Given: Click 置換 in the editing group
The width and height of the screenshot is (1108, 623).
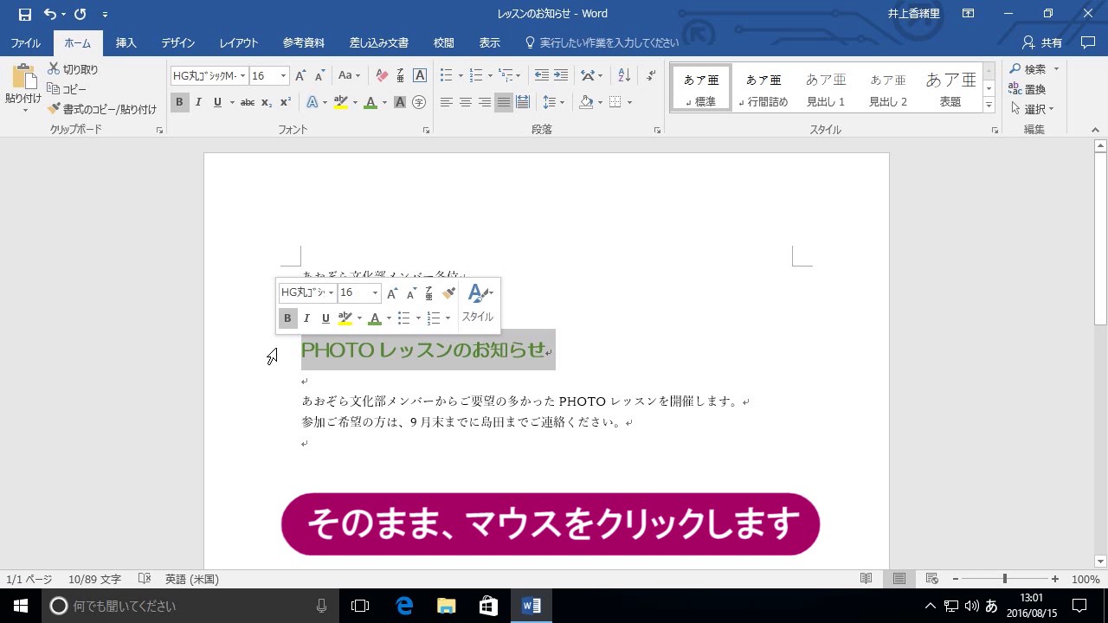Looking at the screenshot, I should tap(1027, 89).
